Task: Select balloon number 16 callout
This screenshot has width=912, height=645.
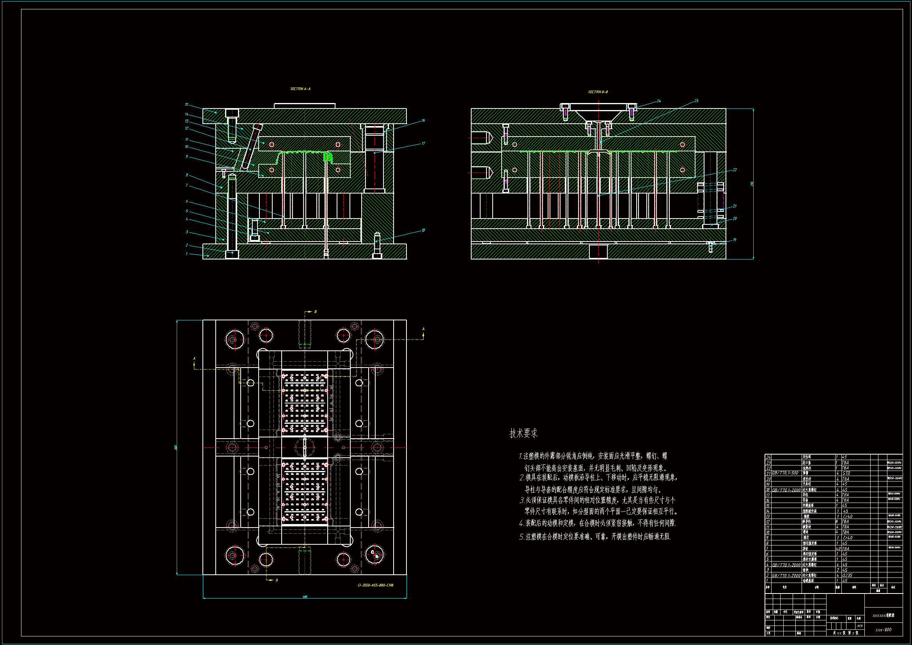Action: point(424,121)
